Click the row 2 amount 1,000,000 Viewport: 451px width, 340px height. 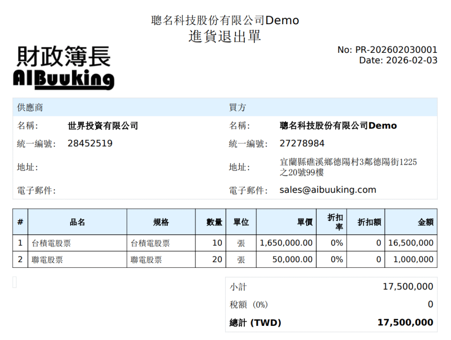(x=413, y=260)
